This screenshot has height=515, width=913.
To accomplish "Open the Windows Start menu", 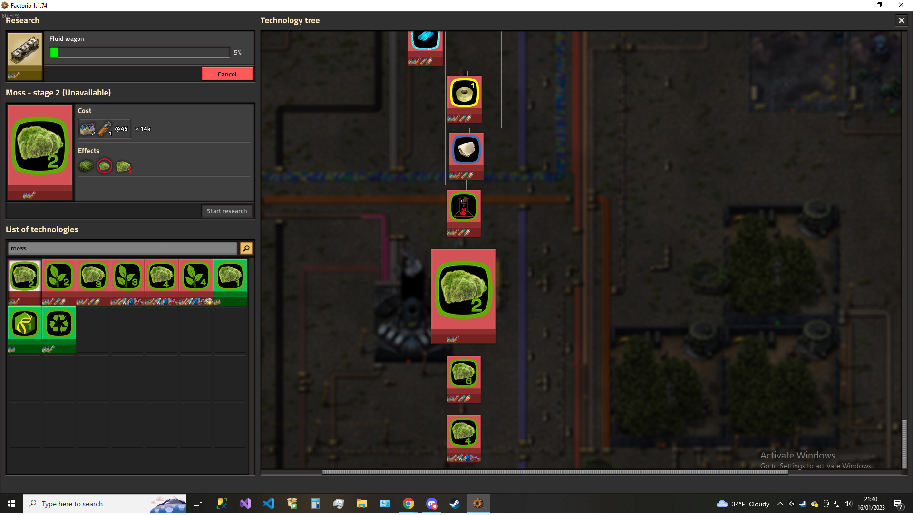I will point(11,504).
